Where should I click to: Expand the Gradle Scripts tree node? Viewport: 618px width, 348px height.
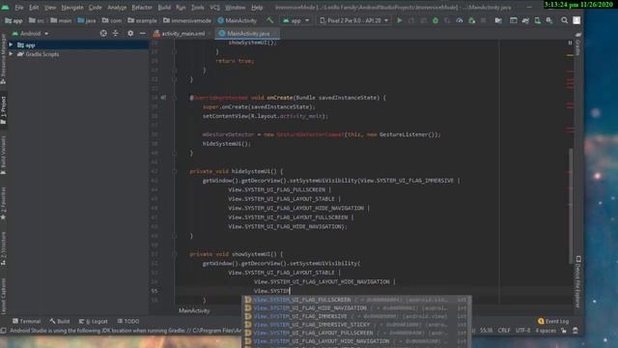[11, 54]
